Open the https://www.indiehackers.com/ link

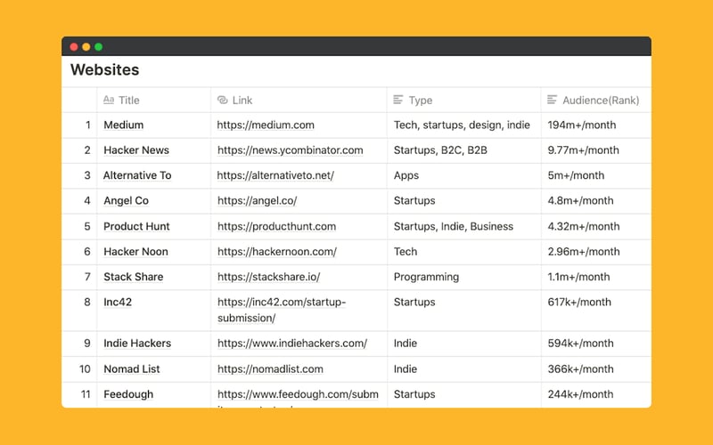coord(292,344)
